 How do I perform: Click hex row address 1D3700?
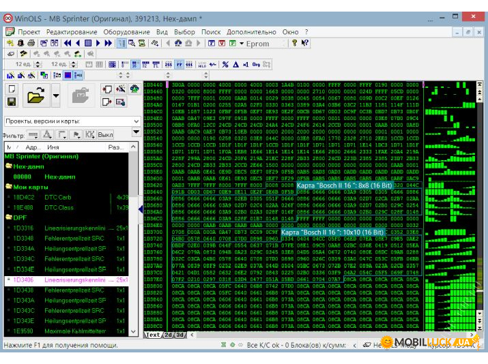point(153,232)
